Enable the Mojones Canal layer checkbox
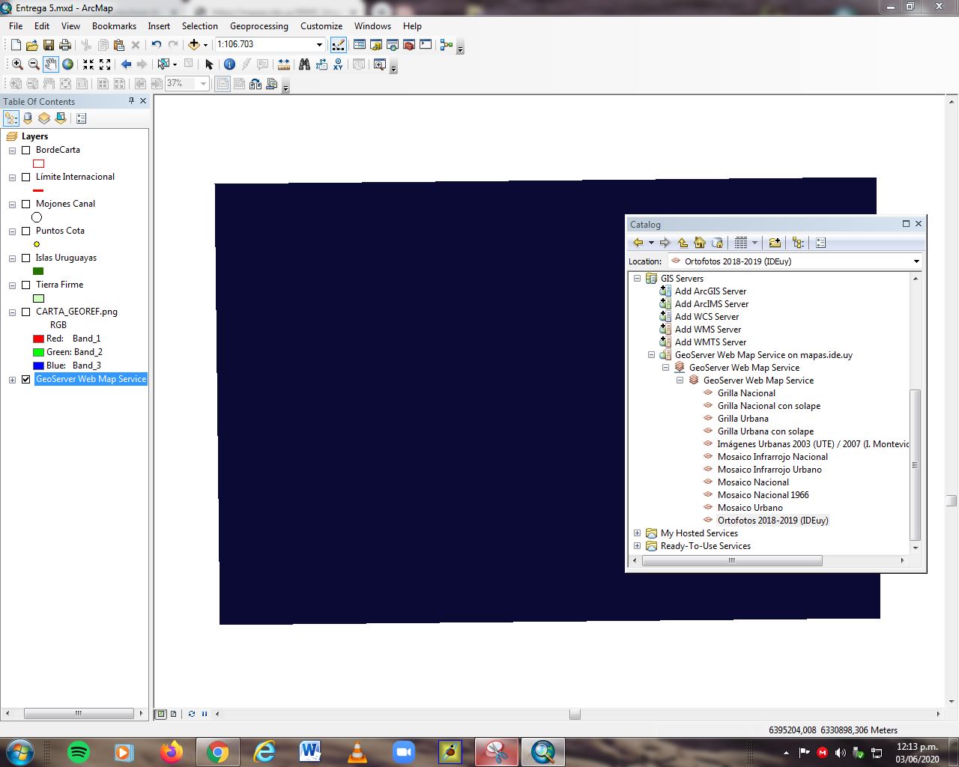 [x=26, y=204]
